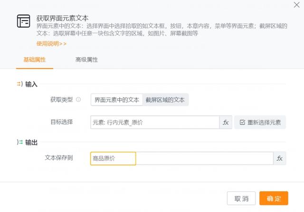The image size is (304, 212).
Task: Click the 获取界面元素文本 dialog title
Action: [x=62, y=18]
